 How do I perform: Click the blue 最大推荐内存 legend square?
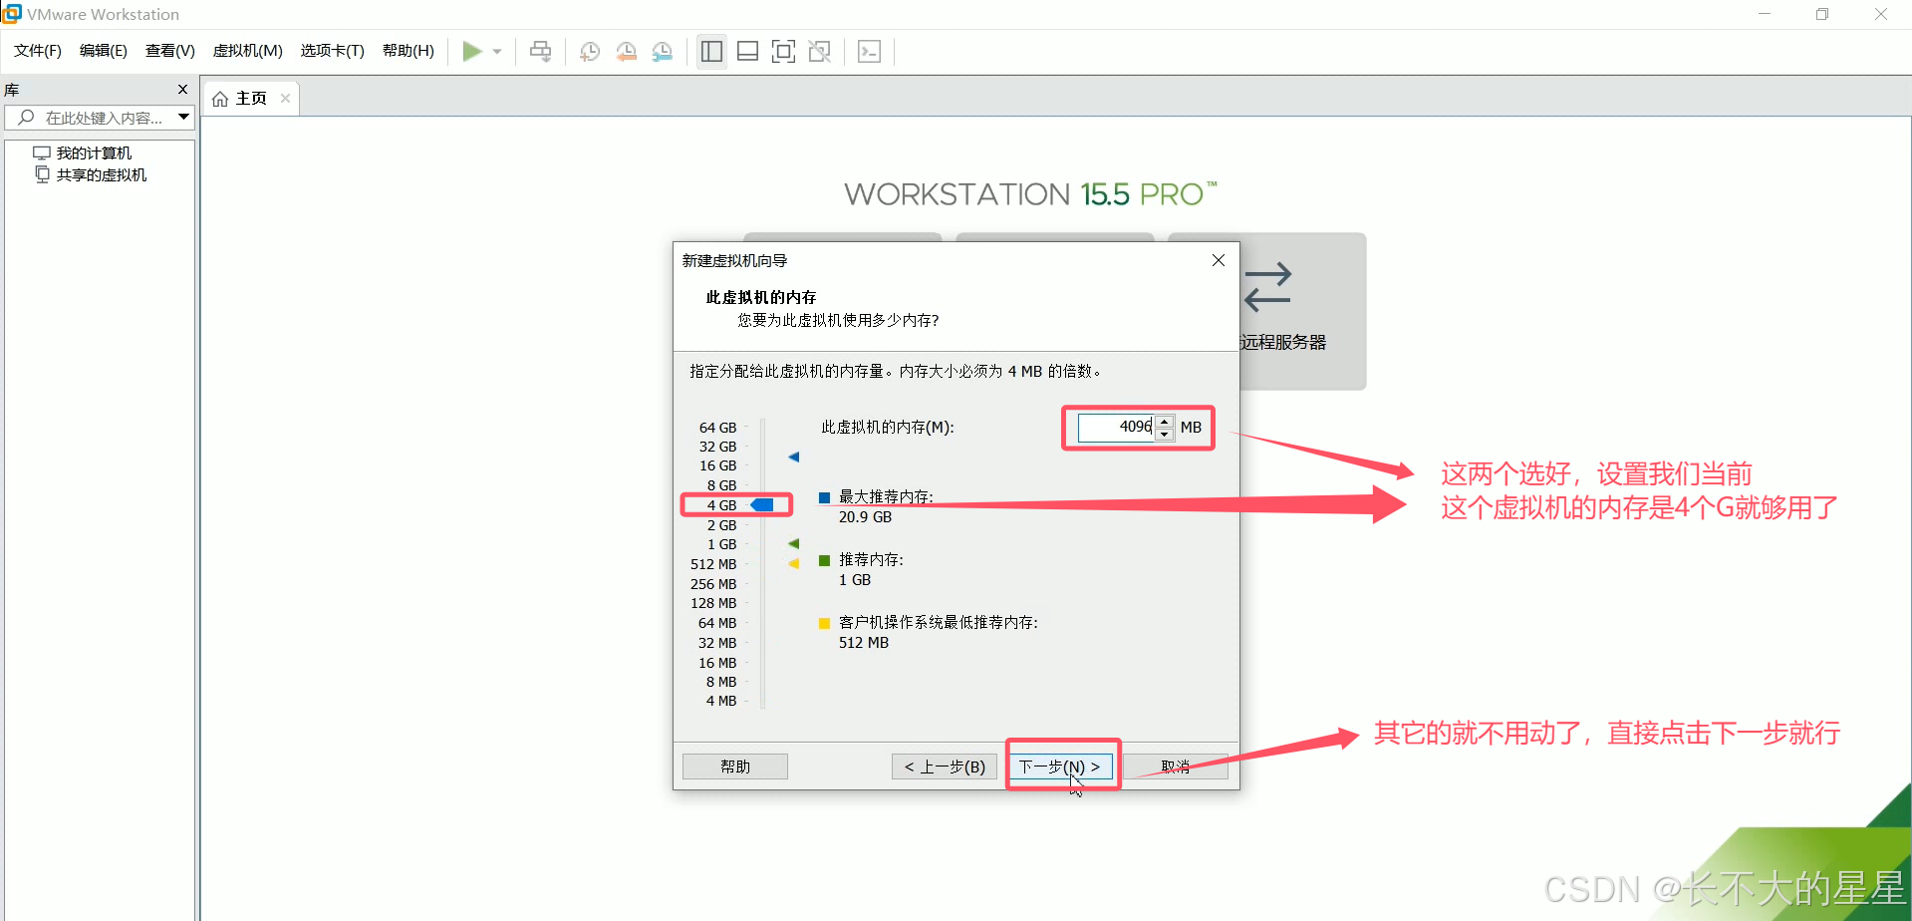click(x=824, y=497)
